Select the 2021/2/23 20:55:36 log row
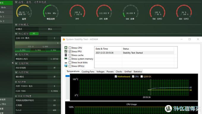This screenshot has width=202, height=114. pyautogui.click(x=134, y=53)
